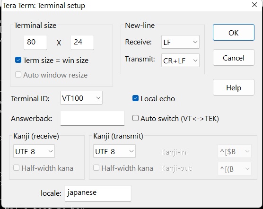Click the Tera Term: Terminal setup title
The width and height of the screenshot is (263, 209).
44,6
